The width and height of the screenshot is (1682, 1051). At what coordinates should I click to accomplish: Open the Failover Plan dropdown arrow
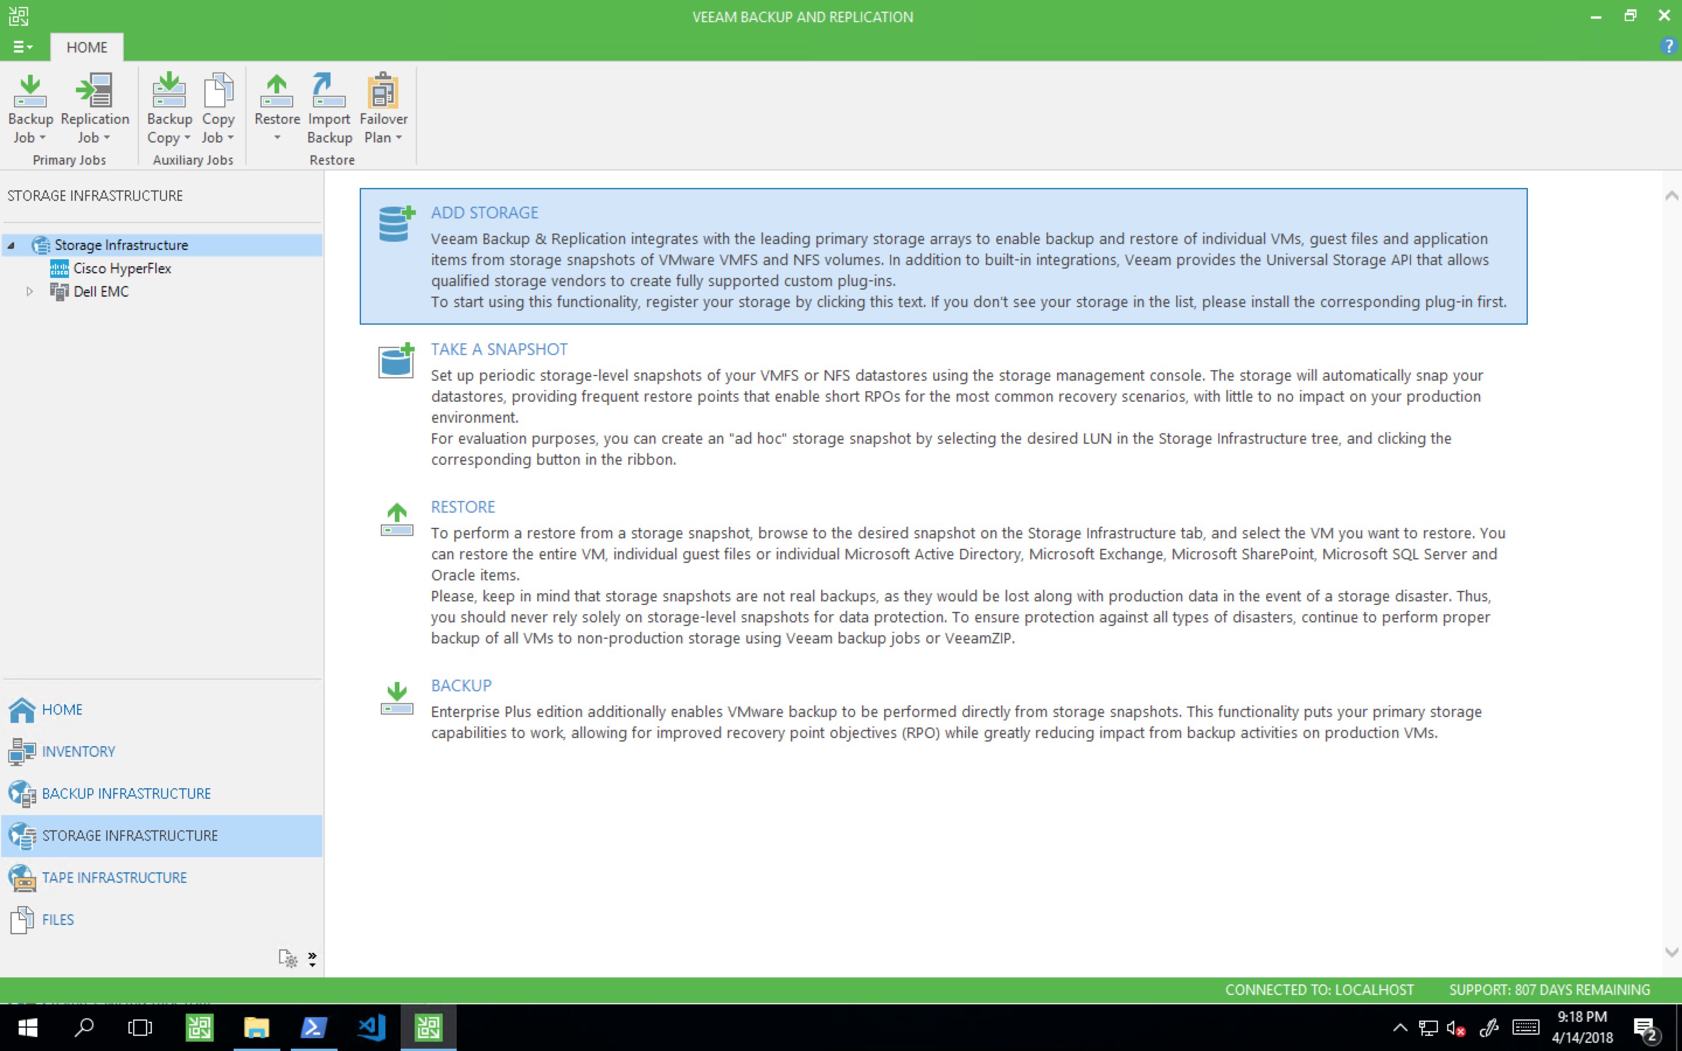coord(399,138)
